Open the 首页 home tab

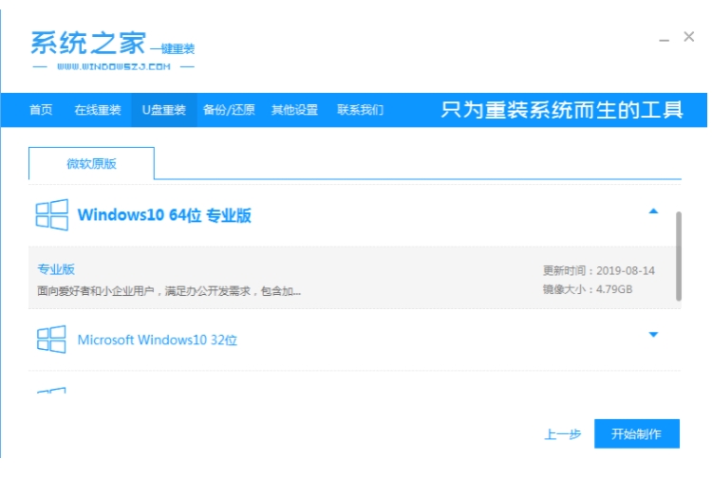click(41, 110)
